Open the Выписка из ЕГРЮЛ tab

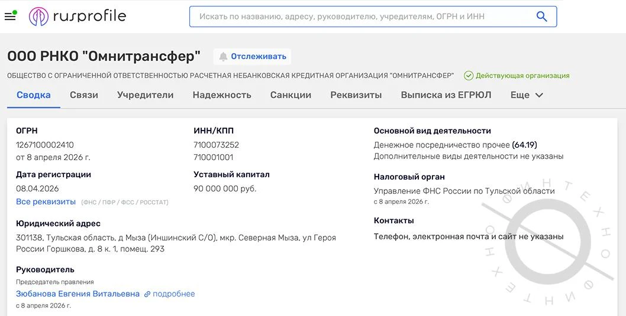[x=446, y=95]
